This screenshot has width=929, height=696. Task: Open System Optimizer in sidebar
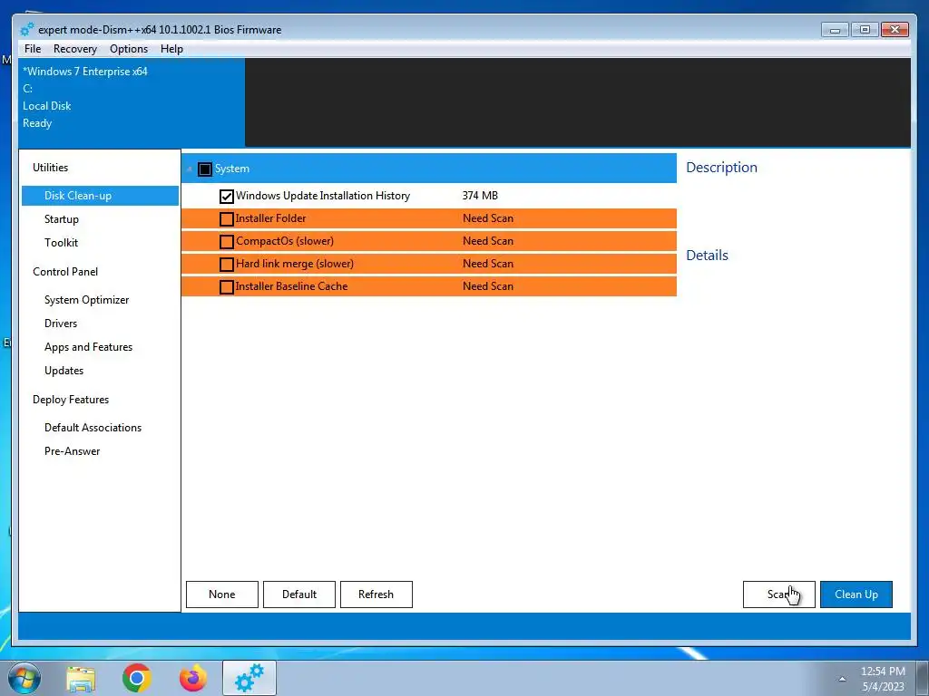click(86, 300)
